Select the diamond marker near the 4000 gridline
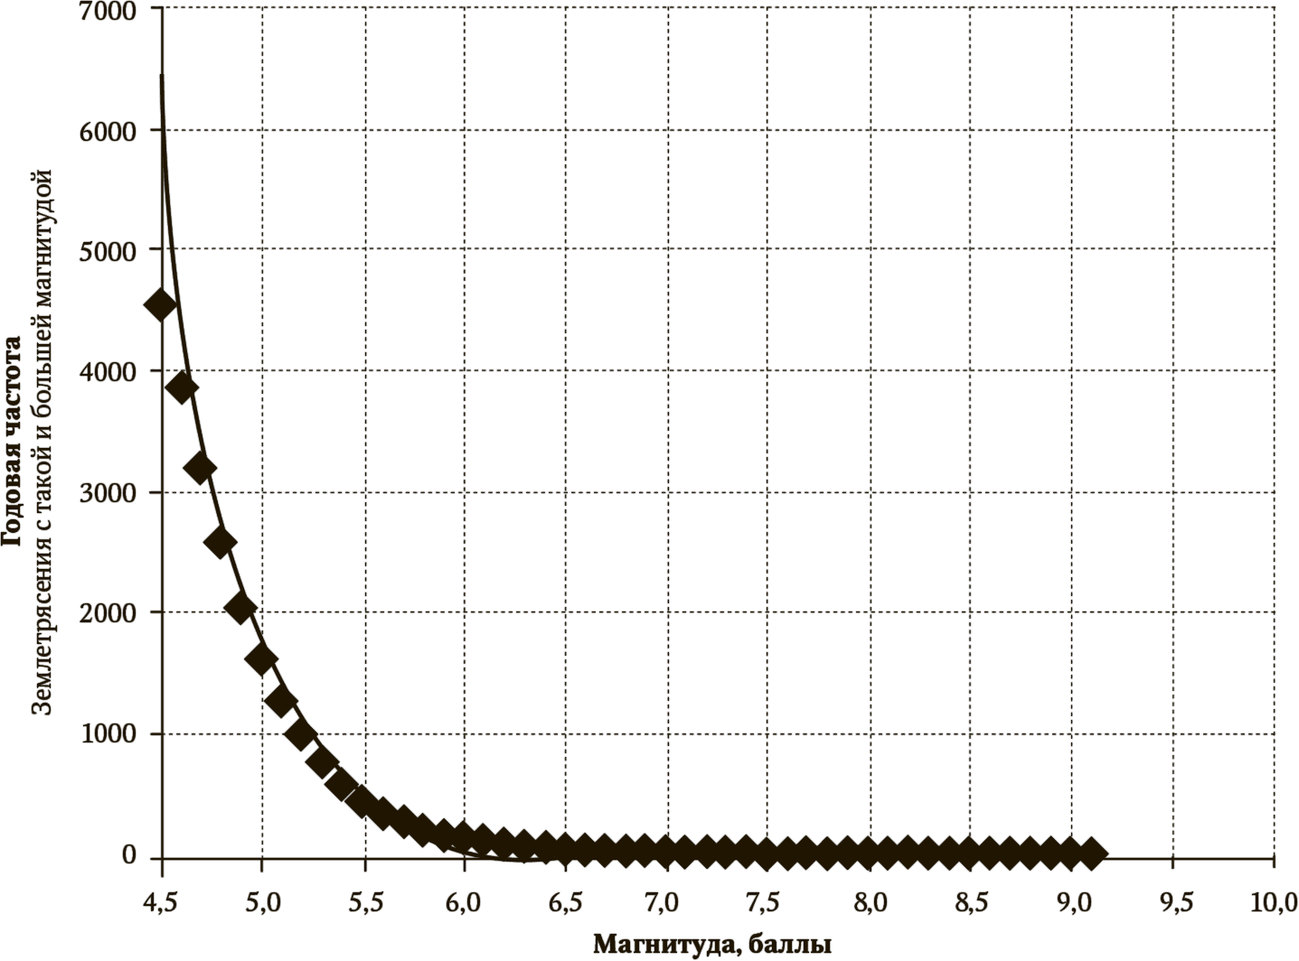 tap(182, 388)
